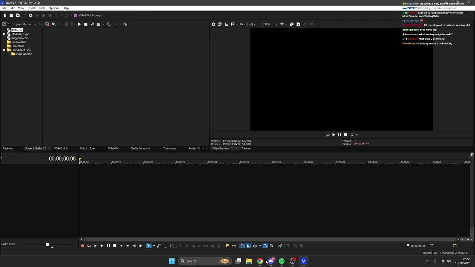Switch to the Hub Explorer tab
475x267 pixels.
coord(88,148)
